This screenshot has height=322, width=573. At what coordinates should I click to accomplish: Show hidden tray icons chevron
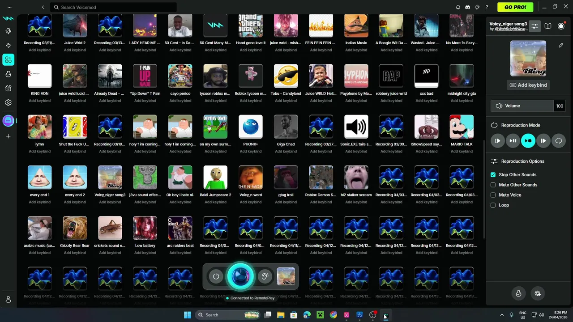point(501,315)
